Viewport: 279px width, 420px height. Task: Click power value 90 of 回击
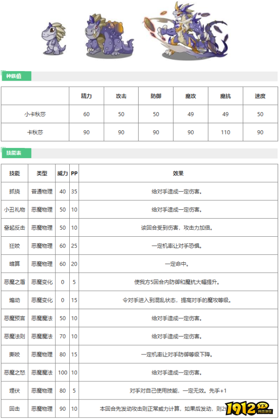pos(62,409)
